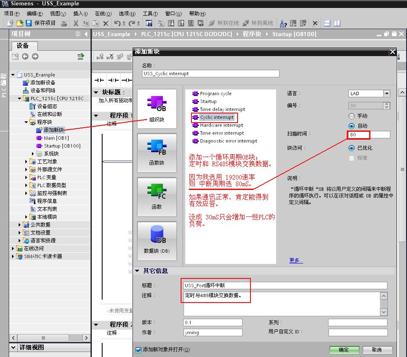
Task: Open the 项目(P) menu
Action: coord(12,14)
